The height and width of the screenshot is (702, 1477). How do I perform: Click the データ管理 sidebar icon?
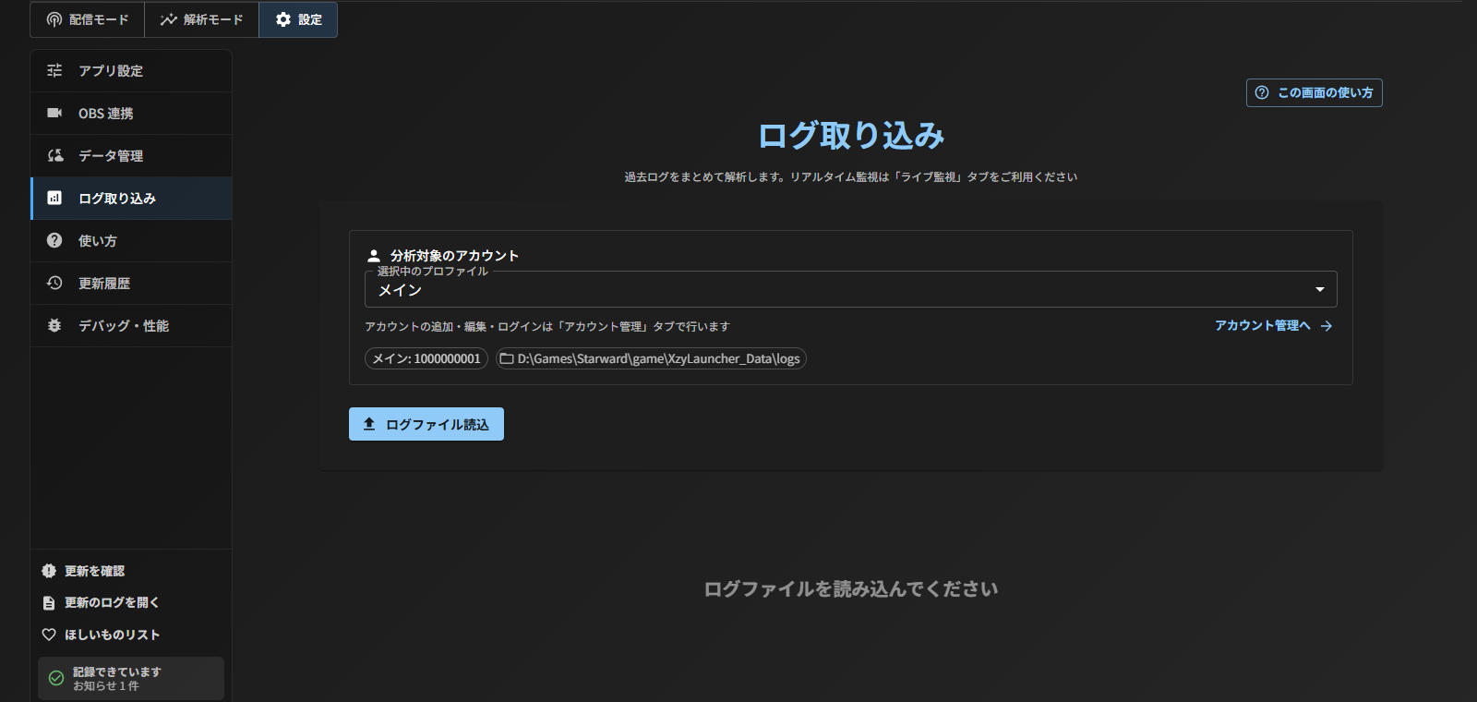click(x=55, y=155)
